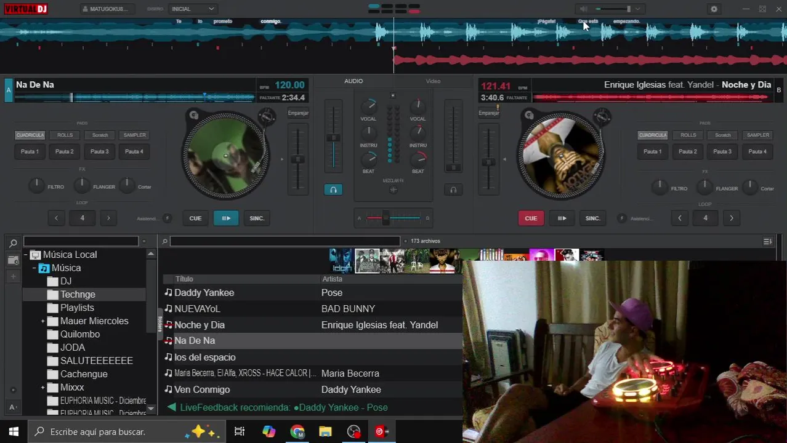The height and width of the screenshot is (443, 787).
Task: Trigger Pauta 2 pad on deck B
Action: 688,151
